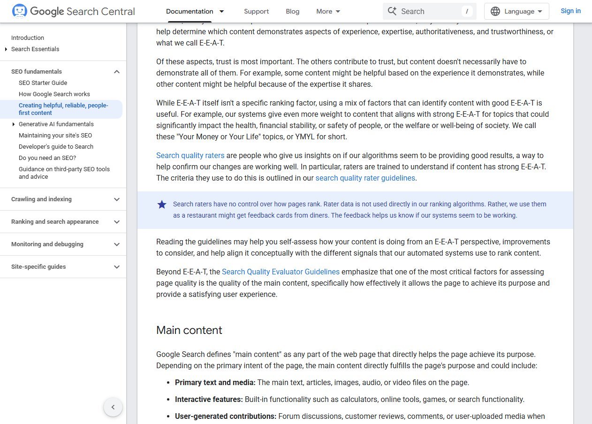Open Generative AI fundamentals in sidebar
This screenshot has height=424, width=592.
56,124
